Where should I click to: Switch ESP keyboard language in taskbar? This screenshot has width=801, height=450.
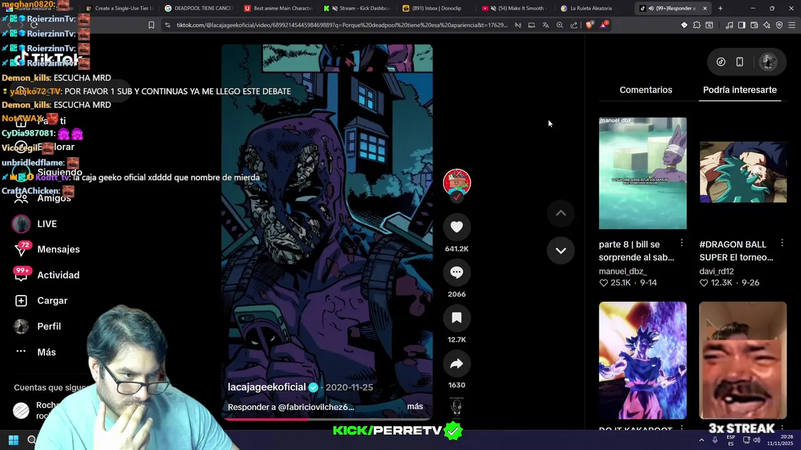click(x=731, y=440)
